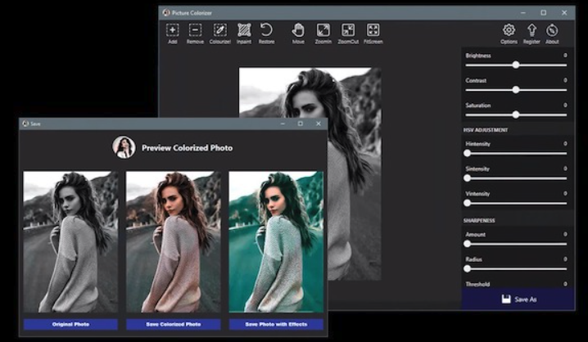Click the Hintensity slider handle
This screenshot has width=588, height=342.
(468, 153)
